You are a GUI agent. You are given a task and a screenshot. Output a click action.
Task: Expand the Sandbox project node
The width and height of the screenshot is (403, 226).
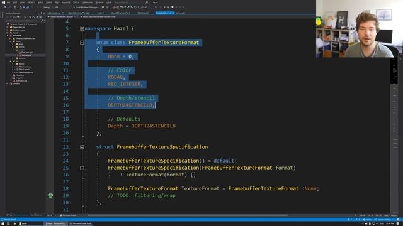click(x=7, y=83)
